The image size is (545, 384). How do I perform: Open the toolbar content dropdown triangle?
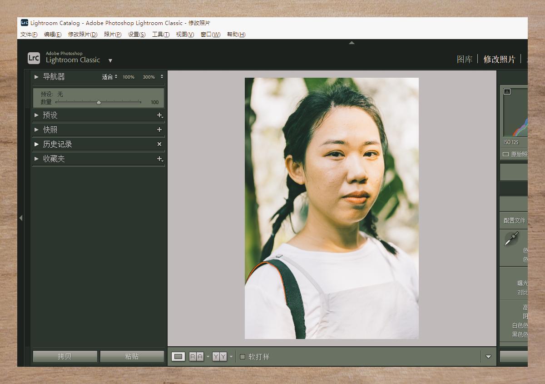[x=488, y=357]
